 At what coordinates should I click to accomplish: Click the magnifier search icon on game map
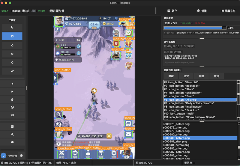tap(58, 114)
